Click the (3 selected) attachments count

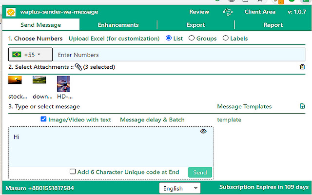99,67
